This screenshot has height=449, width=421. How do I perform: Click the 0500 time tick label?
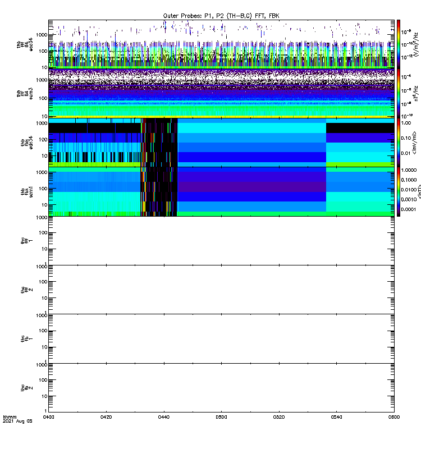(x=221, y=417)
